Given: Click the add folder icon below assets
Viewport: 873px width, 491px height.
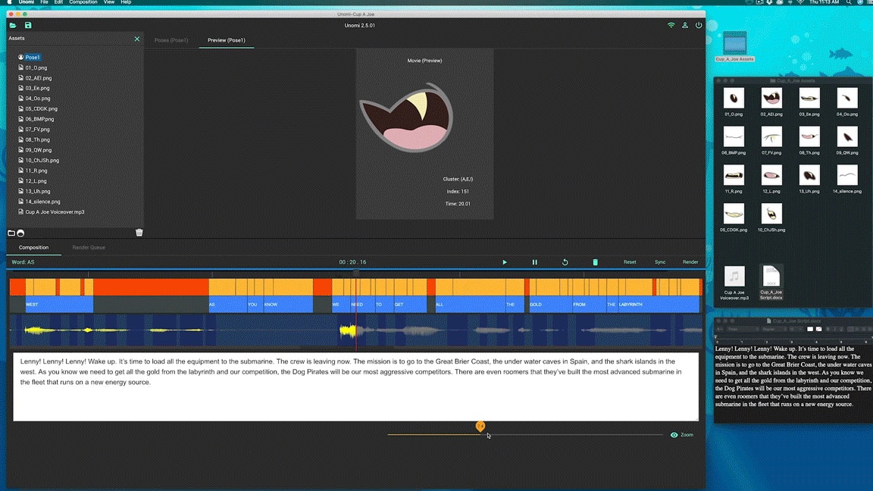Looking at the screenshot, I should pyautogui.click(x=11, y=233).
